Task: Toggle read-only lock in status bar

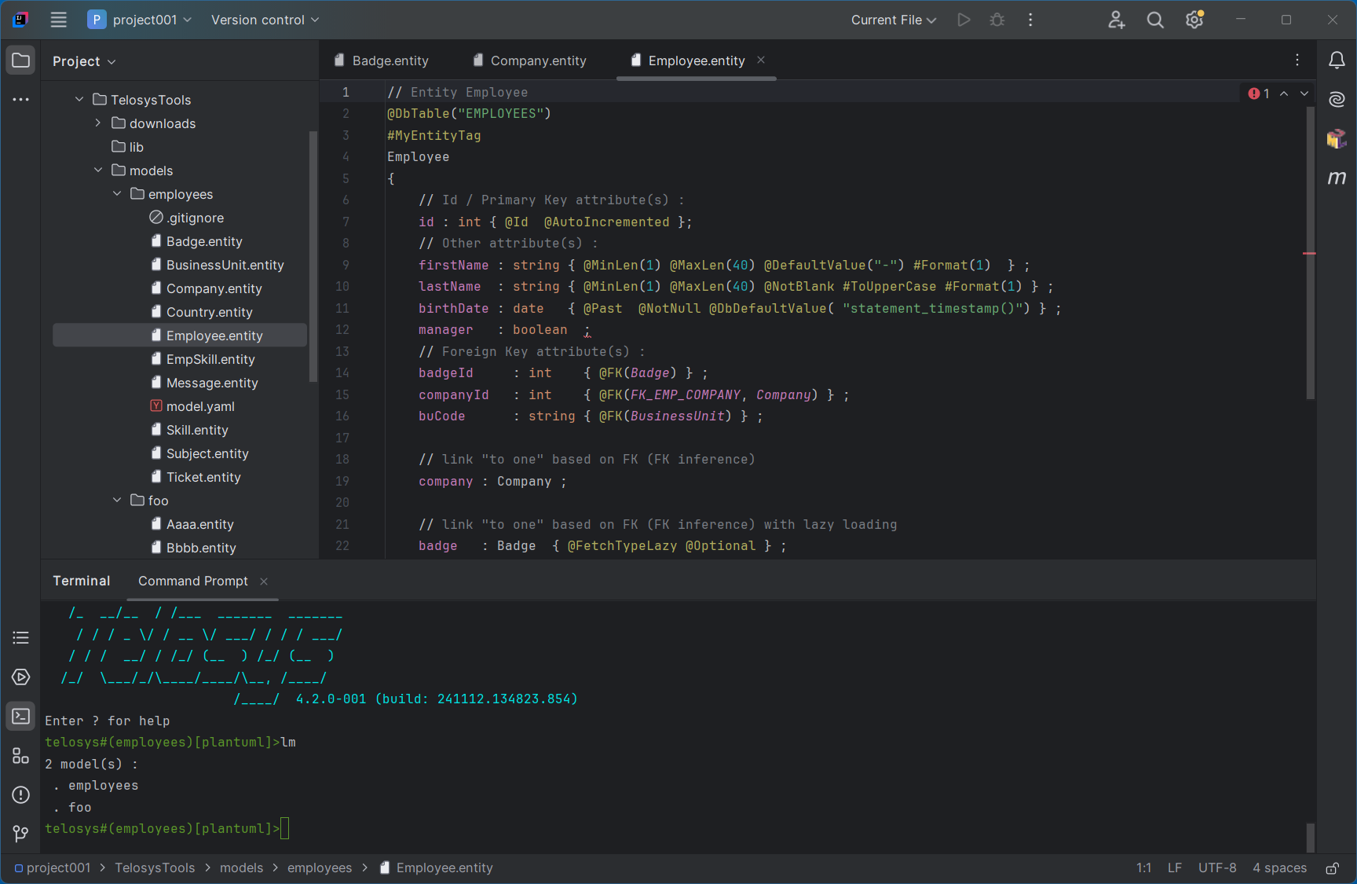Action: 1333,868
